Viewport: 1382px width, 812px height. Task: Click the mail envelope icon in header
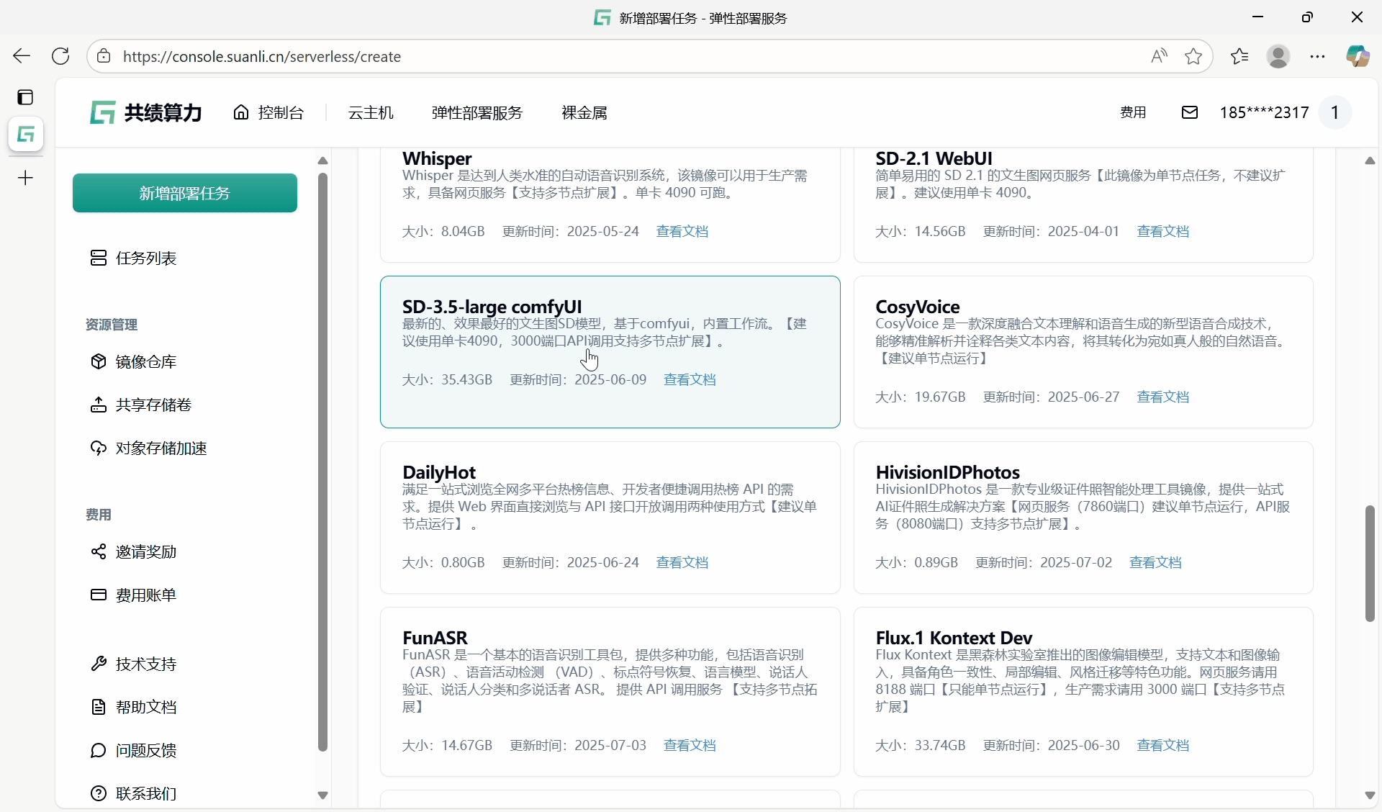(1190, 112)
